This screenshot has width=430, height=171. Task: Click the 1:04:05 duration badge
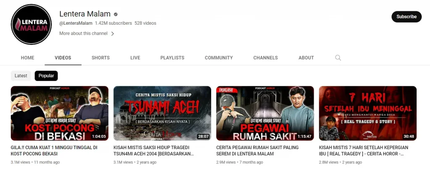click(x=99, y=136)
